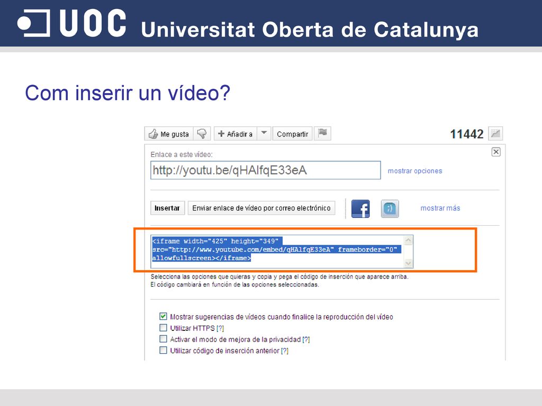Screen dimensions: 542x406
Task: Click the Insertar button
Action: click(167, 208)
